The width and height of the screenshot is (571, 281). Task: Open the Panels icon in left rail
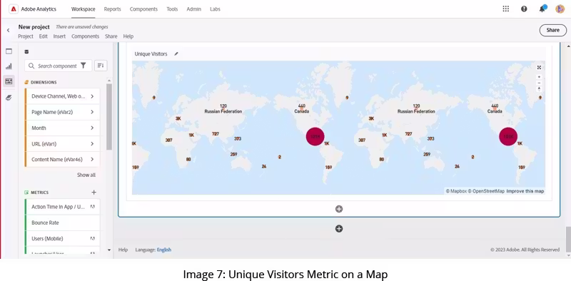[9, 51]
